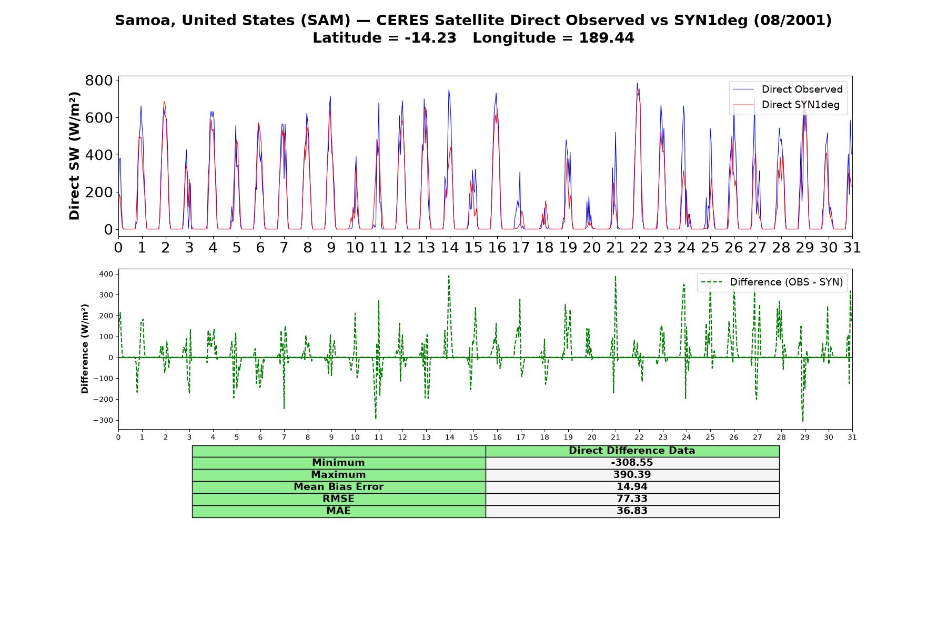947x631 pixels.
Task: Click the Mean Bias Error row label
Action: (x=339, y=487)
